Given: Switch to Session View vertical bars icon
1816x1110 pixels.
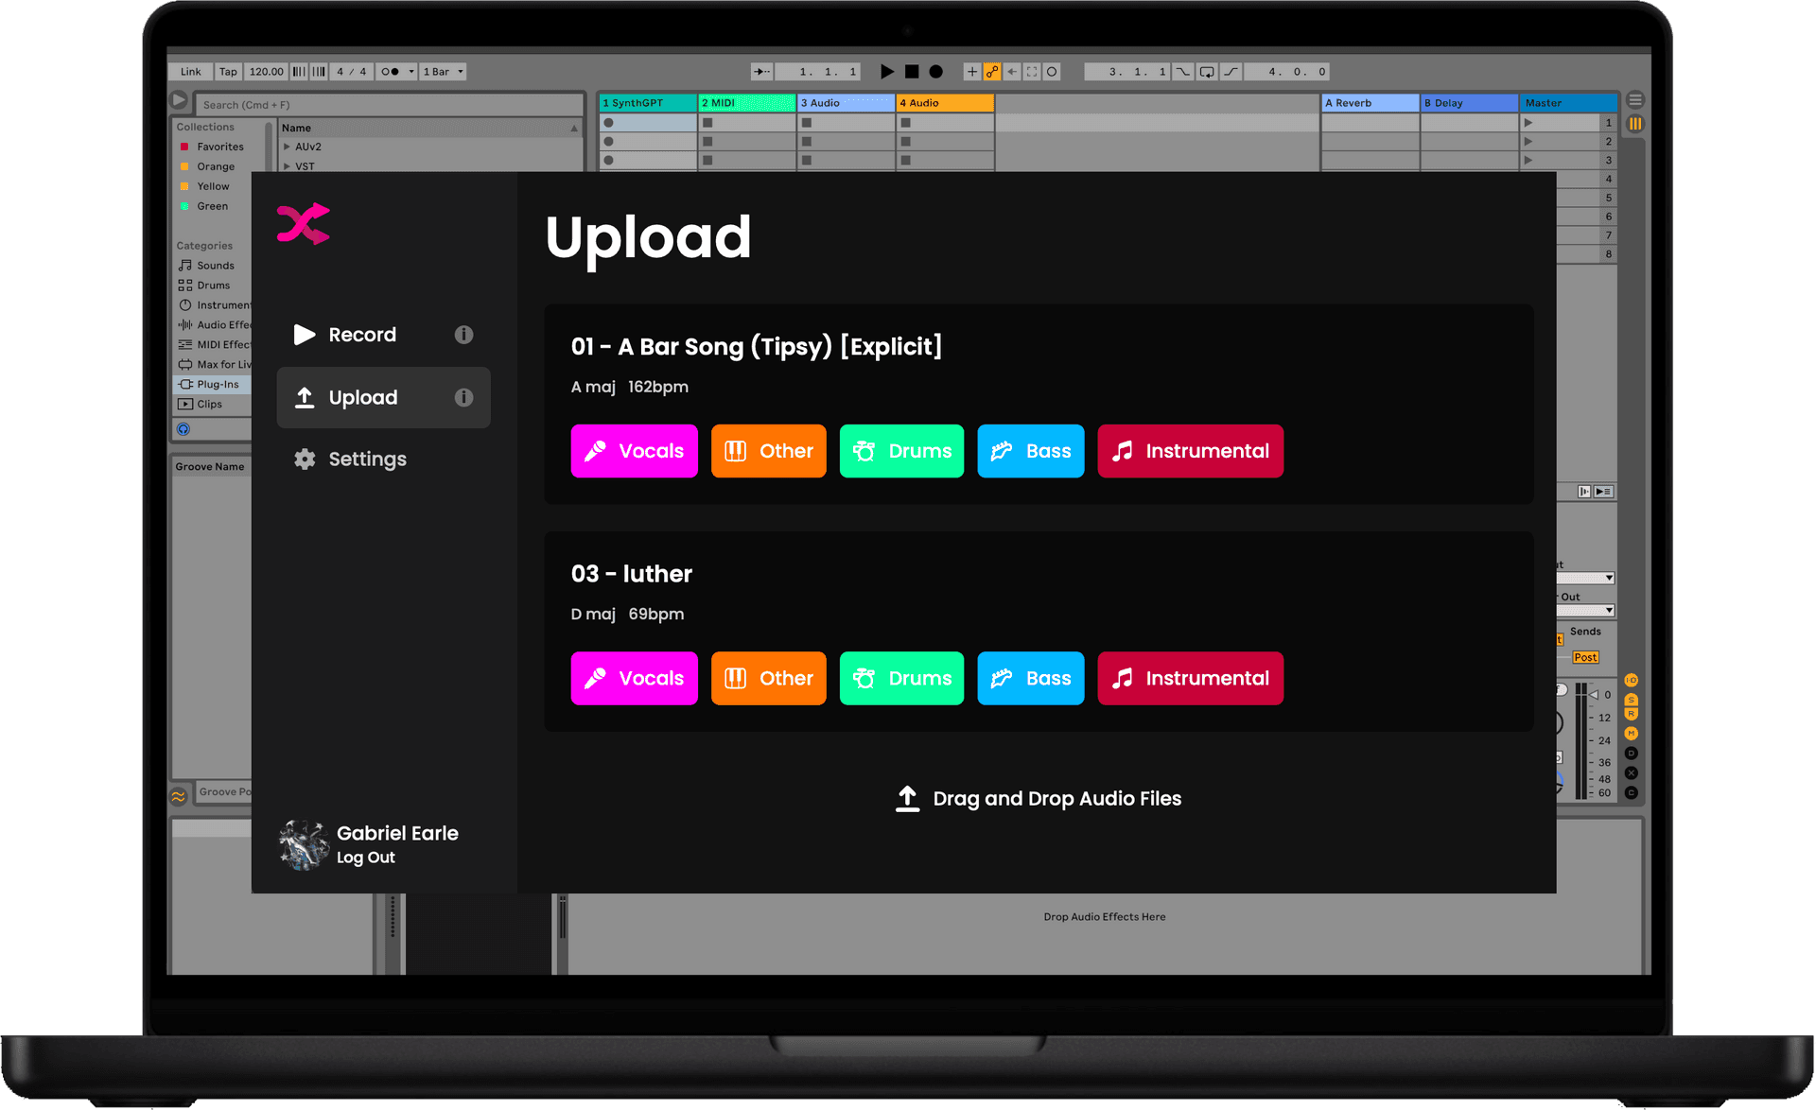Looking at the screenshot, I should point(1635,124).
